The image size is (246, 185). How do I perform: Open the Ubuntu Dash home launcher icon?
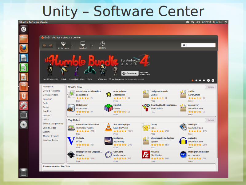(24, 29)
